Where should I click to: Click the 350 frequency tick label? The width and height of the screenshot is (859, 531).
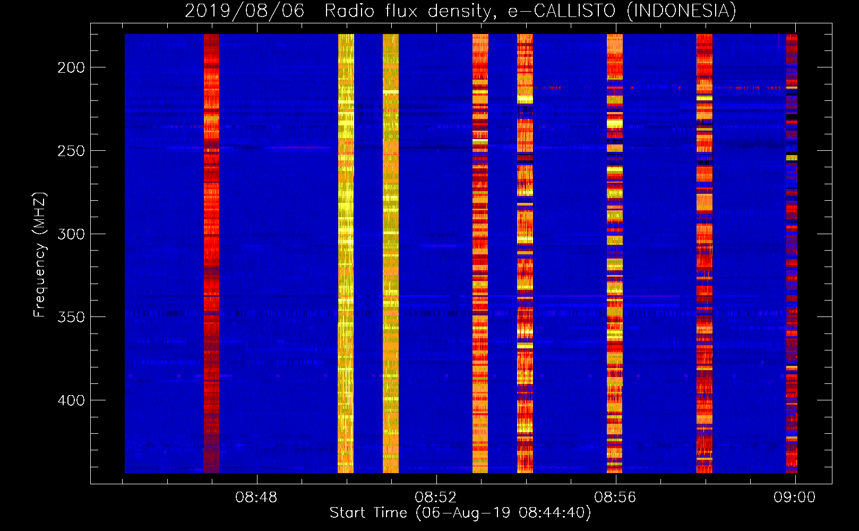coord(71,317)
